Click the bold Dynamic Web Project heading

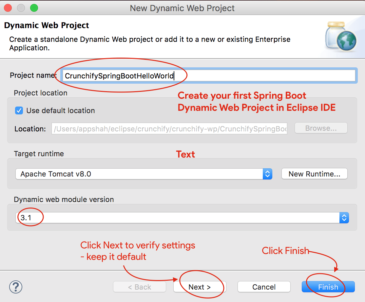click(x=47, y=25)
